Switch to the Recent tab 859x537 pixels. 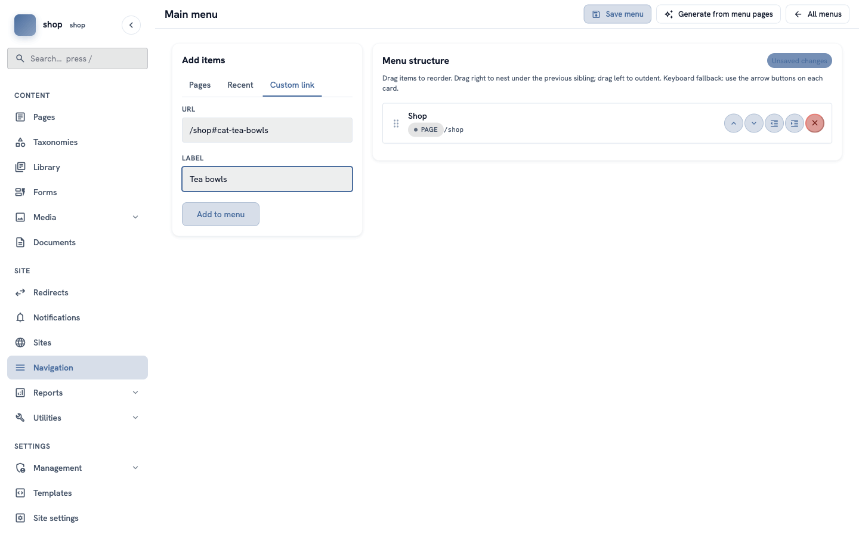[240, 85]
